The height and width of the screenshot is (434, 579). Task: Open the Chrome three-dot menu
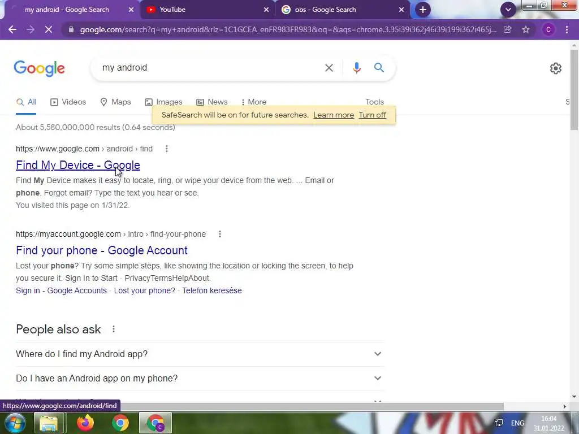point(567,29)
